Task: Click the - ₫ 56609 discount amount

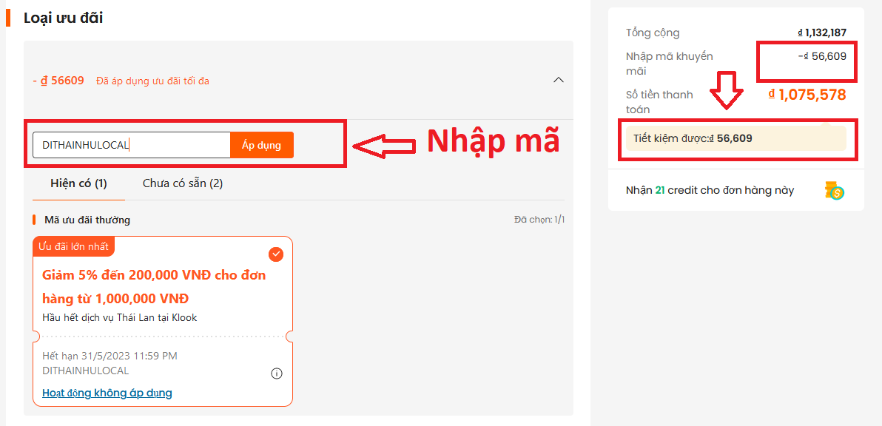Action: pos(58,81)
